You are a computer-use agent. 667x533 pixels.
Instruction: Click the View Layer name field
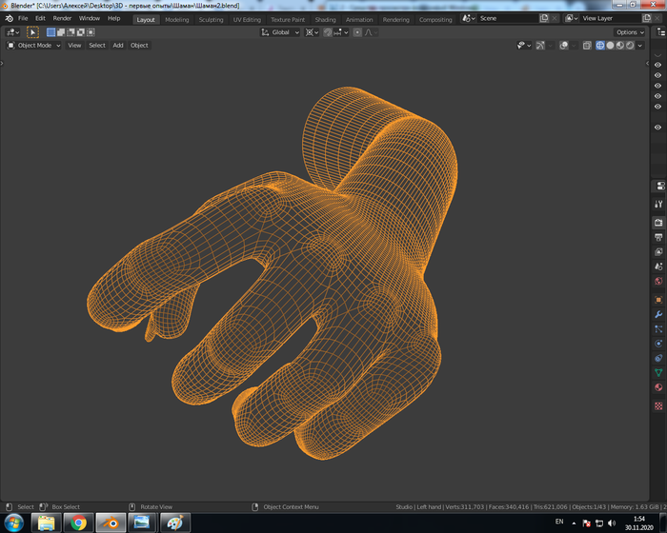point(610,18)
